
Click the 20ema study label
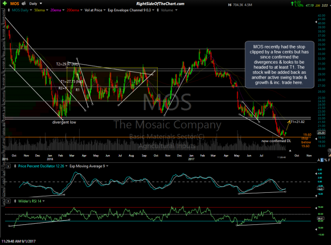(55, 10)
